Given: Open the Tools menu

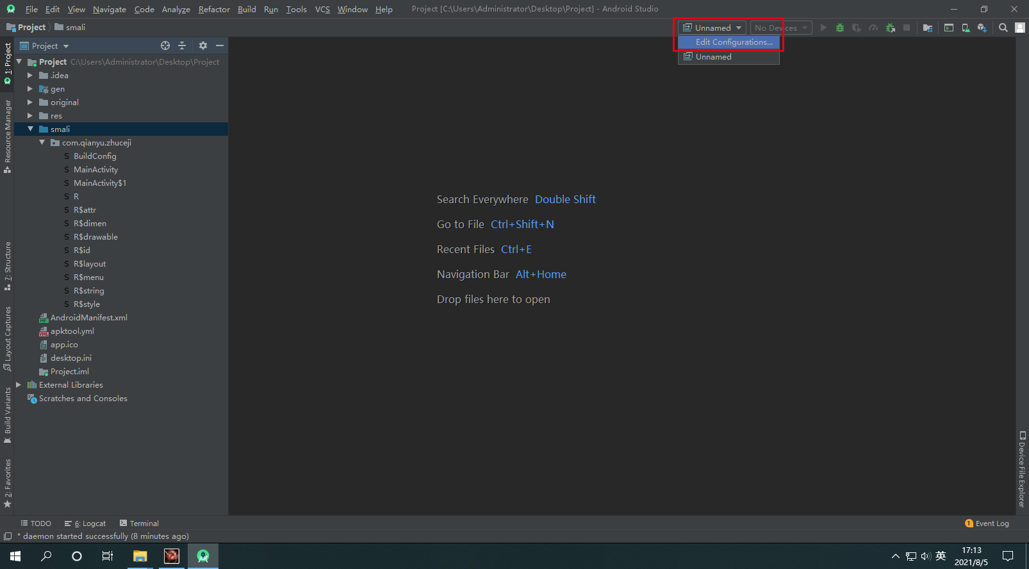Looking at the screenshot, I should pos(296,9).
